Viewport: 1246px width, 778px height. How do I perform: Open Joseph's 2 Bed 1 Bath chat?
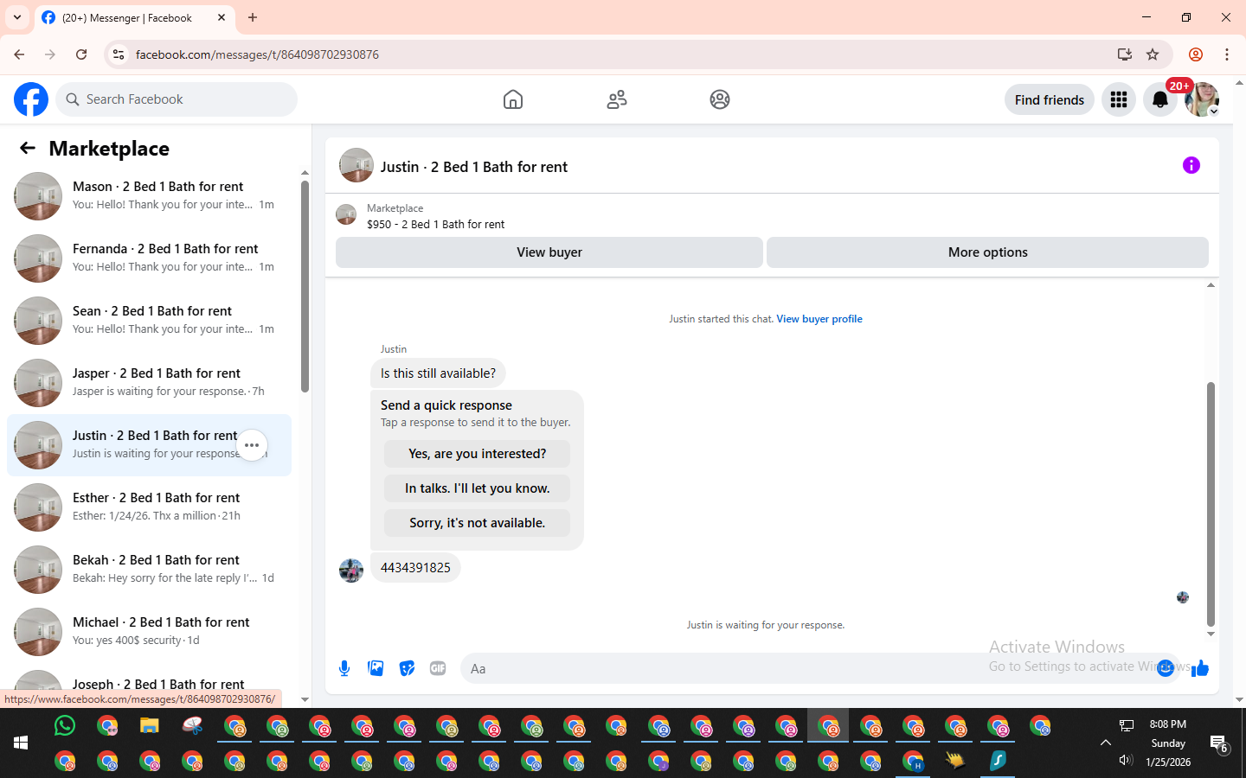click(149, 685)
